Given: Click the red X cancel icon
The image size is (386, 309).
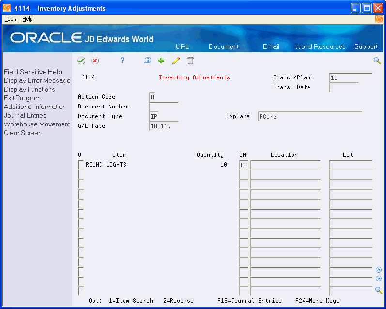Looking at the screenshot, I should tap(95, 61).
